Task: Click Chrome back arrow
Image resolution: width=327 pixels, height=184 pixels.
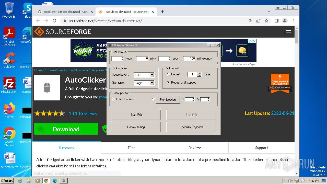Action: (38, 21)
